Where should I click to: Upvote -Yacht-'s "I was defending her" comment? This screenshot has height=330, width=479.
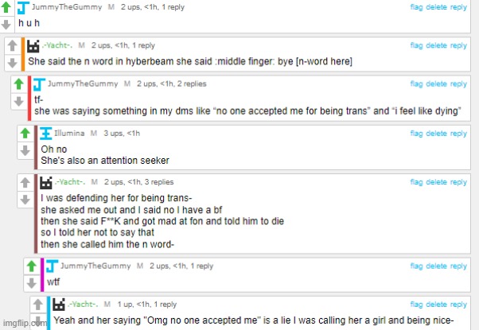pos(25,183)
